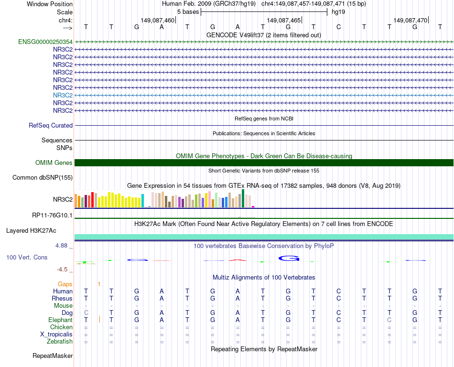Click the PhyloP lower value -4.5
Viewport: 454px width, 367px height.
click(62, 270)
